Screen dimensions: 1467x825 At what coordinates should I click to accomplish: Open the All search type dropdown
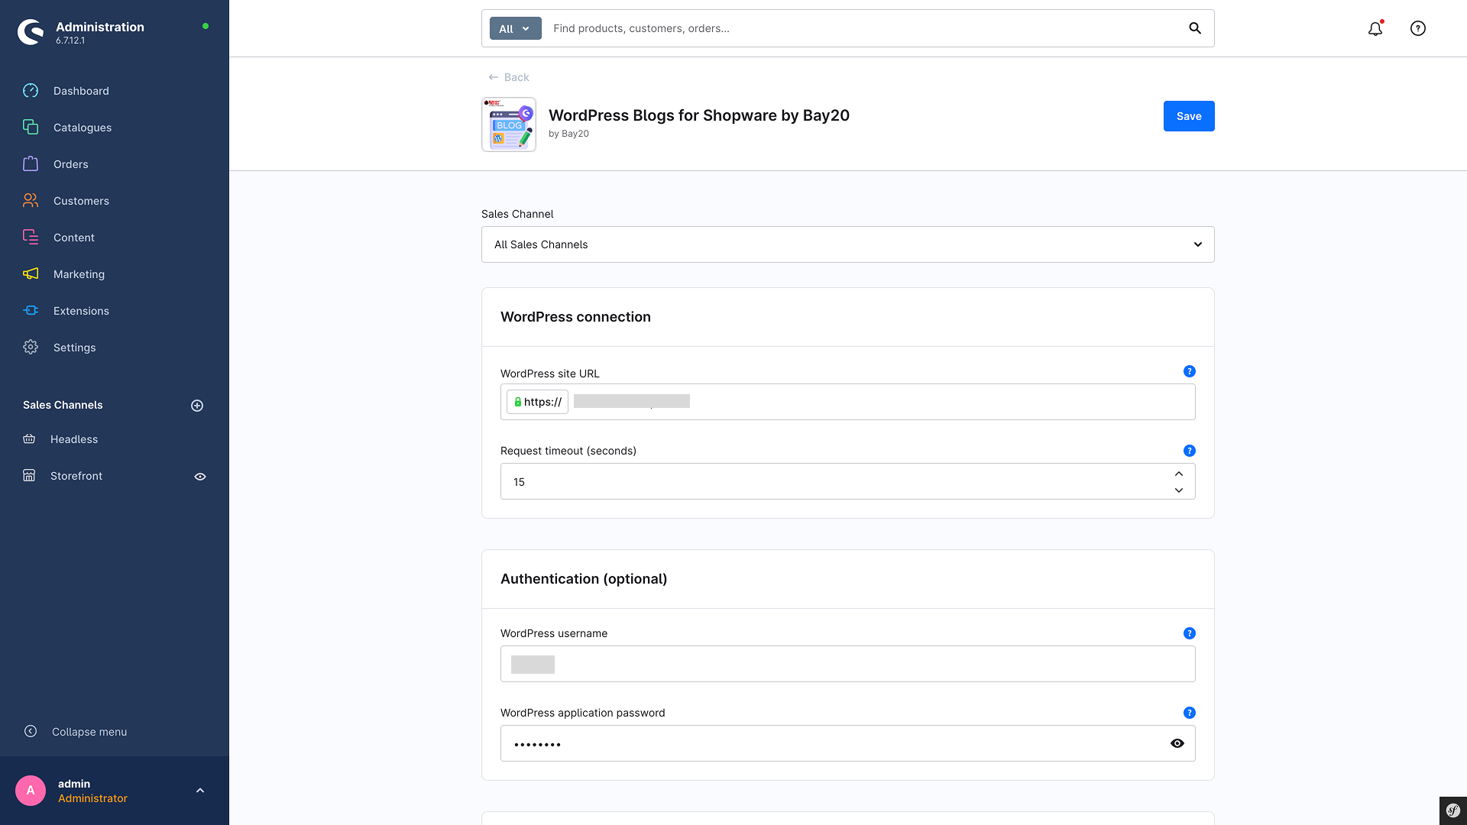coord(516,28)
